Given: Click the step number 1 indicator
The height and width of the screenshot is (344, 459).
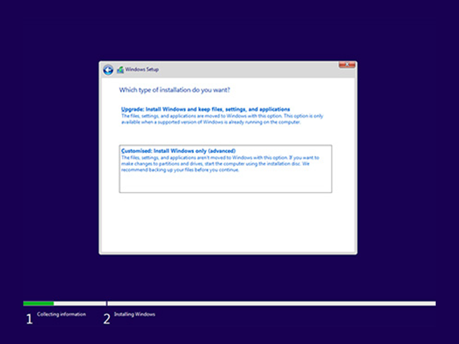Looking at the screenshot, I should click(29, 319).
